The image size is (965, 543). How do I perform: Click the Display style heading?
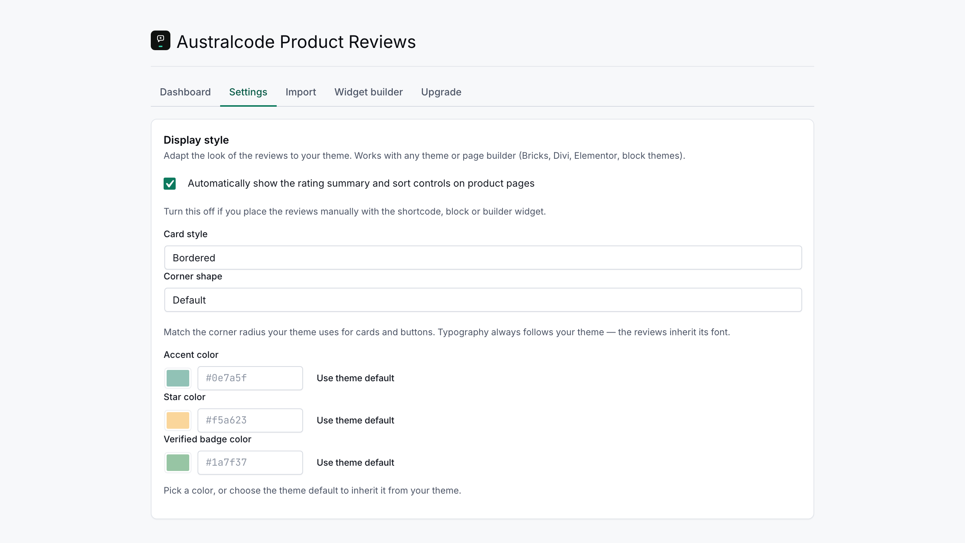196,140
